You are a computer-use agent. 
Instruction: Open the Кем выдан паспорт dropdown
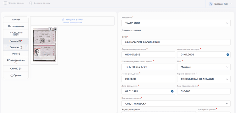pos(176,104)
